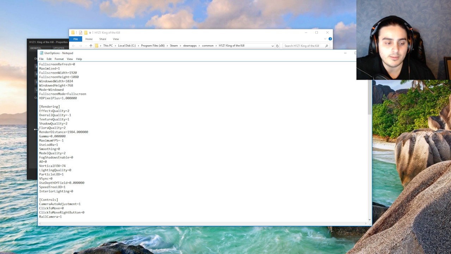
Task: Open Notepad's File menu
Action: 41,59
